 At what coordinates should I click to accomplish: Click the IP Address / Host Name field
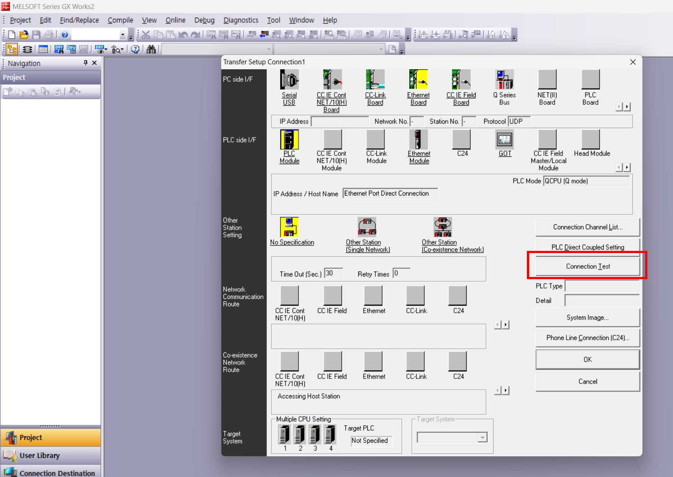pos(390,193)
